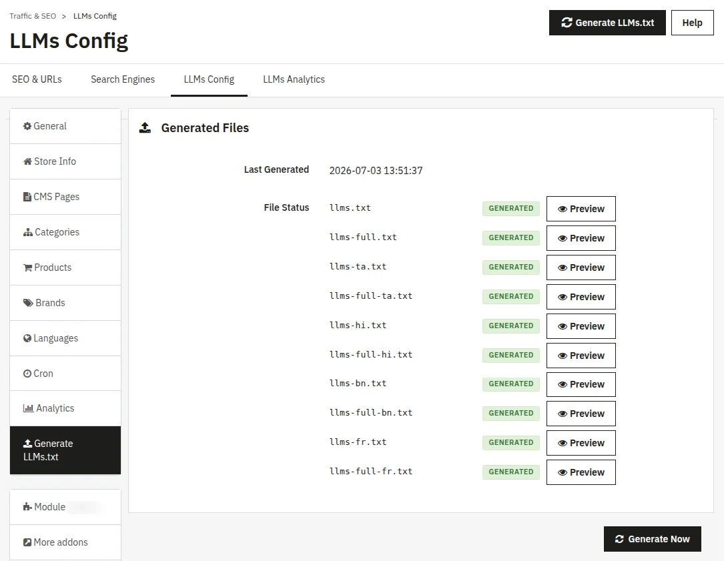The height and width of the screenshot is (561, 724).
Task: Click the last generated timestamp 2026-07-03 13:51:37
Action: coord(376,171)
